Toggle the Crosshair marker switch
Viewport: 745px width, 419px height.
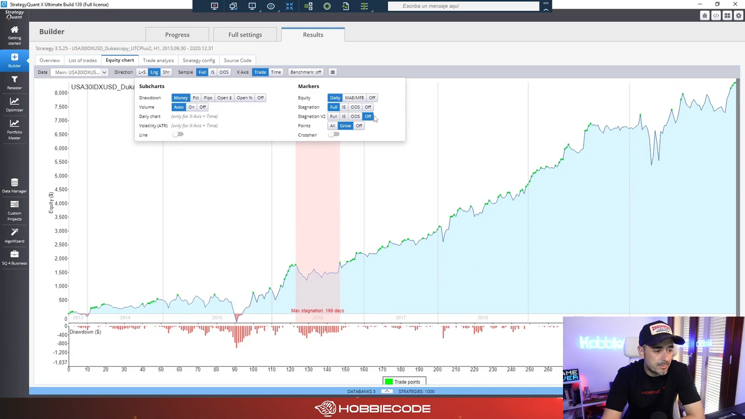tap(334, 135)
